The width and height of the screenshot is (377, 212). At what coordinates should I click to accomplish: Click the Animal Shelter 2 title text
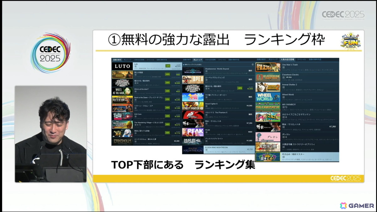[289, 85]
